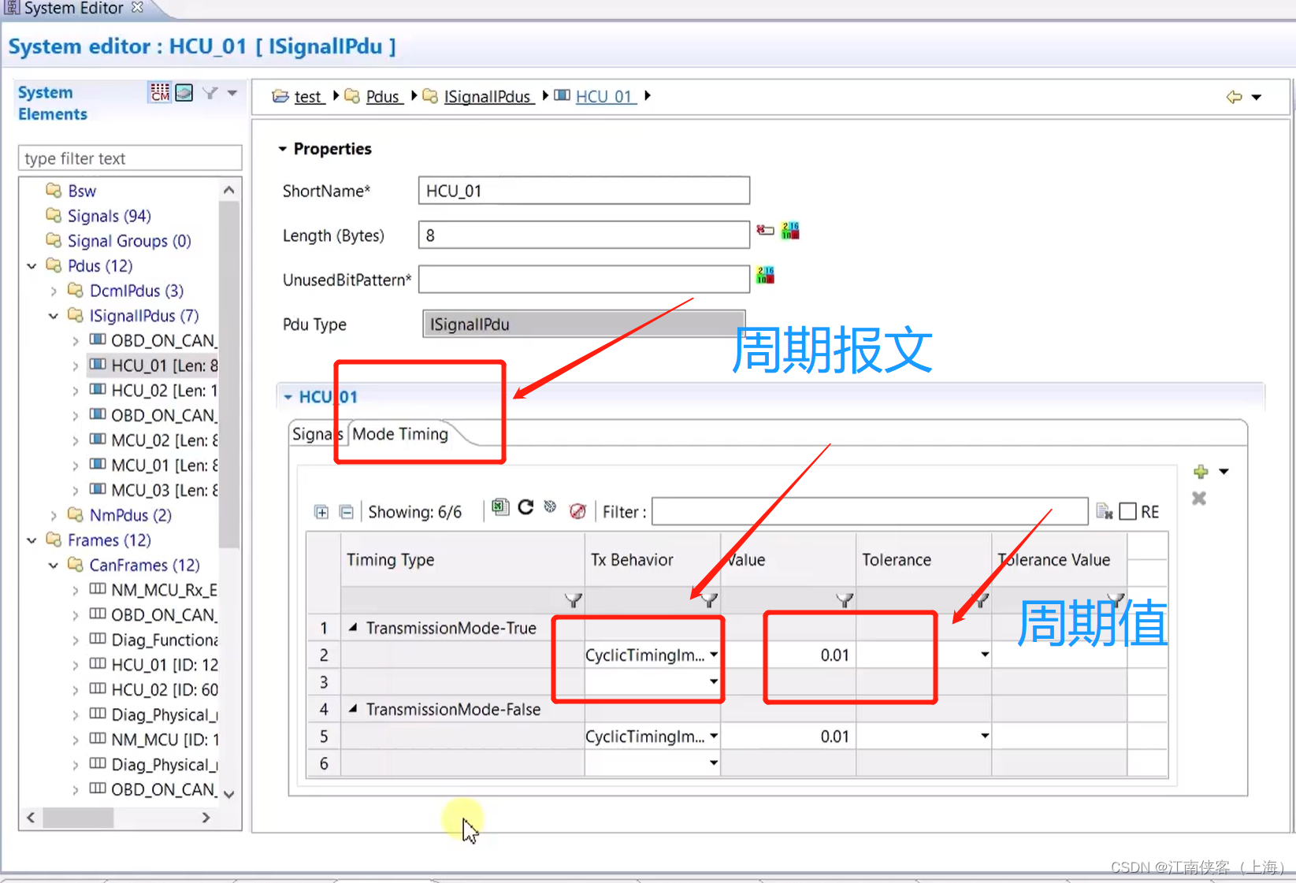Click the filter funnel icon in System Elements header
Screen dimensions: 1296x883
[x=210, y=93]
